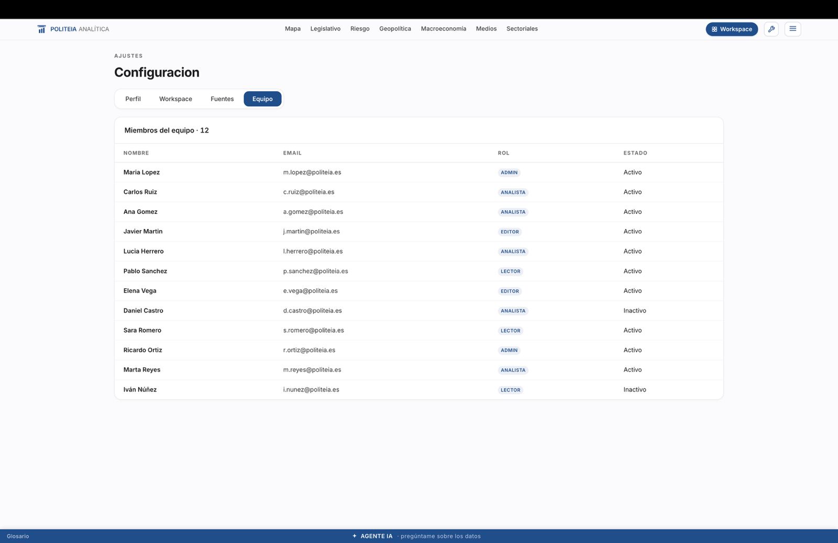Click email r.ortiz@politeia.es
The image size is (838, 543).
click(x=309, y=350)
